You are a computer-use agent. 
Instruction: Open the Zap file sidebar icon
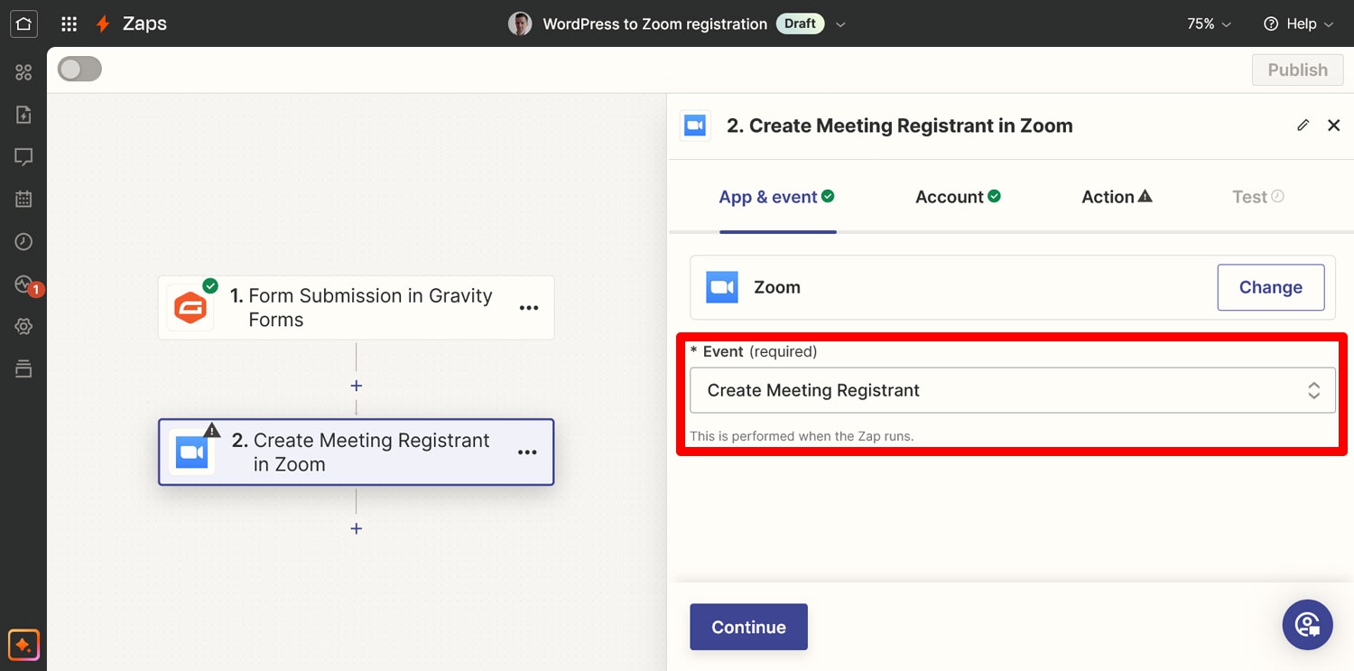tap(23, 115)
